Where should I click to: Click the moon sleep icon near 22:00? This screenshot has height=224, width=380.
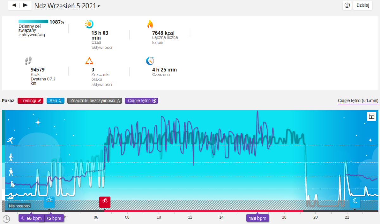pyautogui.click(x=355, y=201)
